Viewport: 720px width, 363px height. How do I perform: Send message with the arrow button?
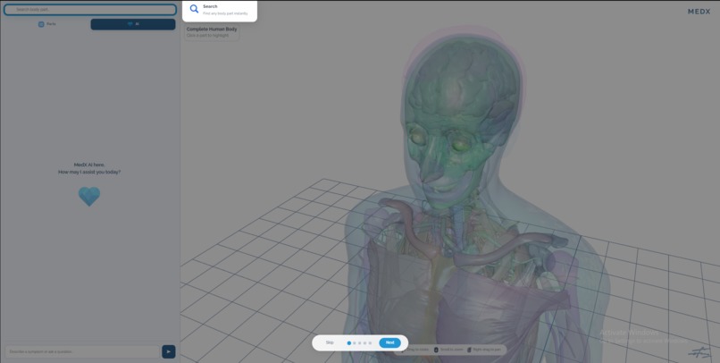click(169, 351)
